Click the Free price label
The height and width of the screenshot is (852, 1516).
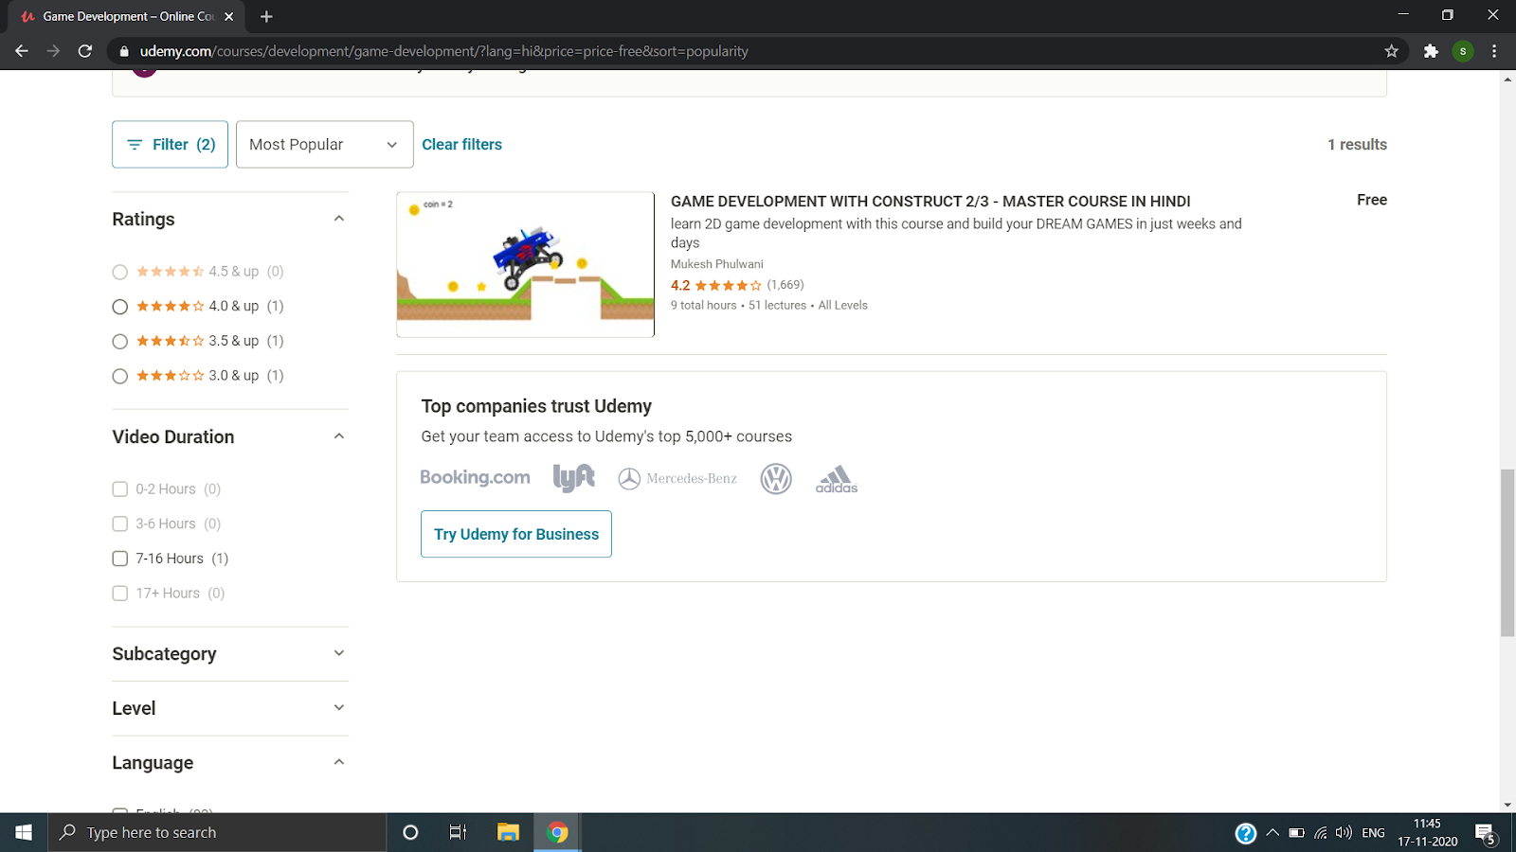tap(1371, 200)
